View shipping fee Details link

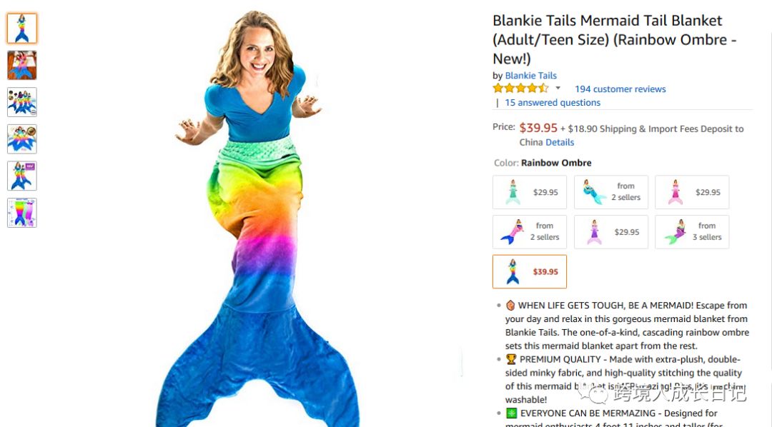[560, 142]
